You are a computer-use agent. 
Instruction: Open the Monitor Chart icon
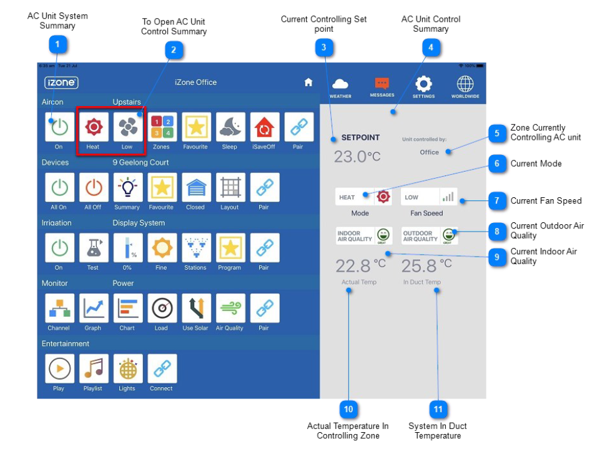128,308
